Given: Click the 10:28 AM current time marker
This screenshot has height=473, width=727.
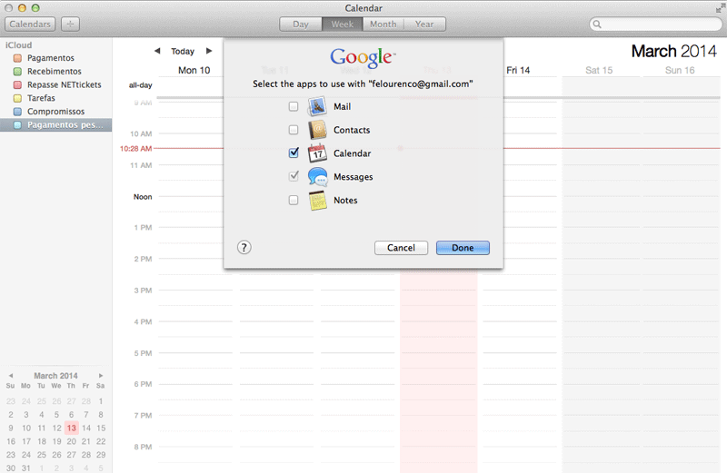Looking at the screenshot, I should 135,149.
